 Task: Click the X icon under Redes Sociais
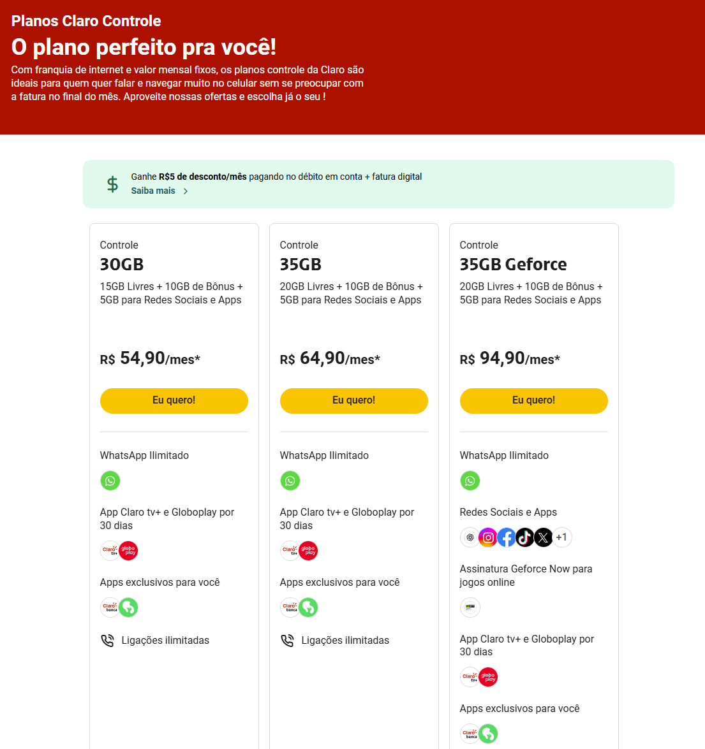click(543, 537)
